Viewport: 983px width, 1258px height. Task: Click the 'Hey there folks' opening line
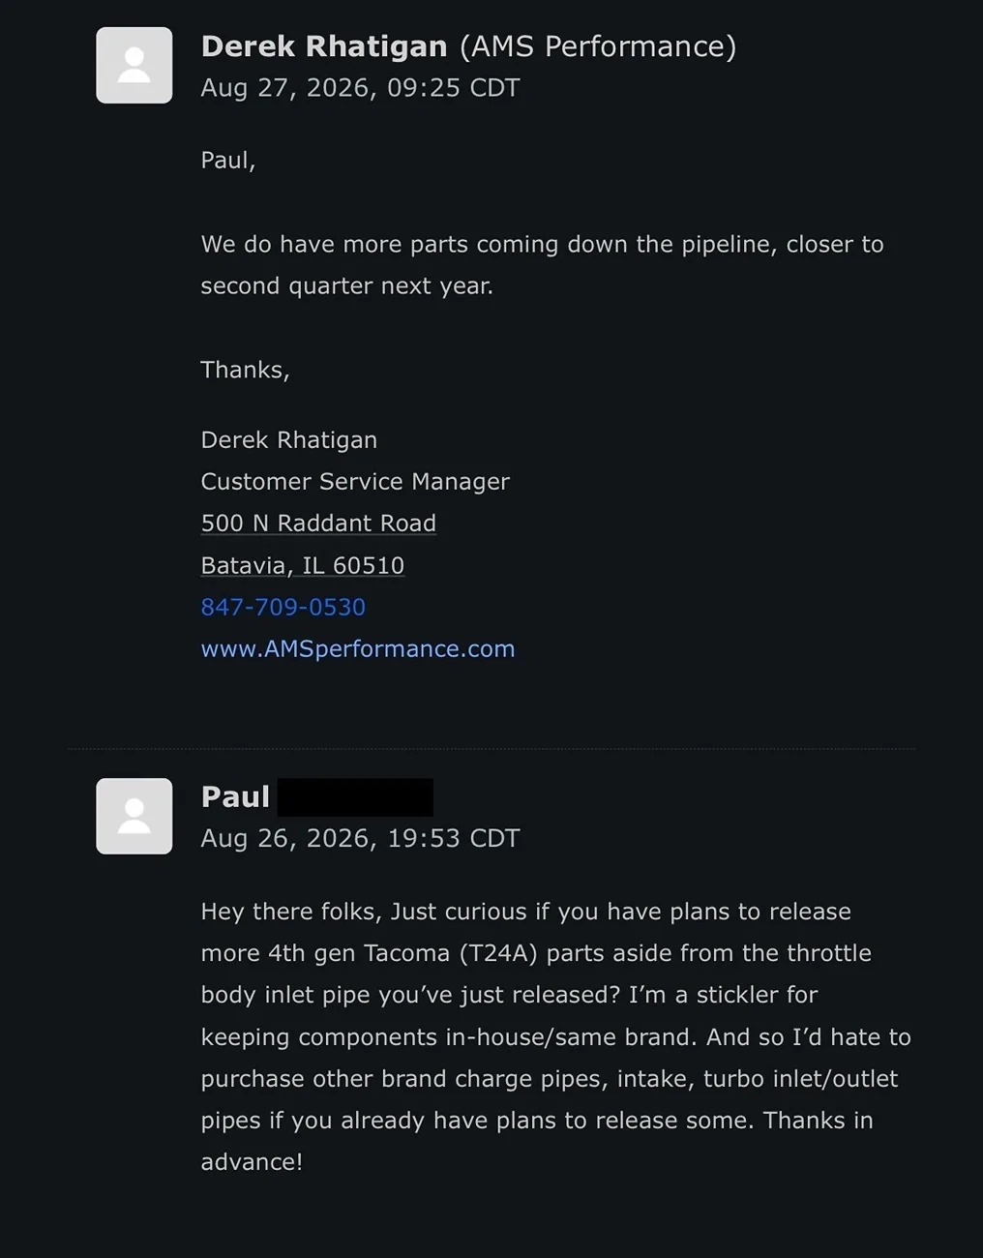tap(526, 912)
